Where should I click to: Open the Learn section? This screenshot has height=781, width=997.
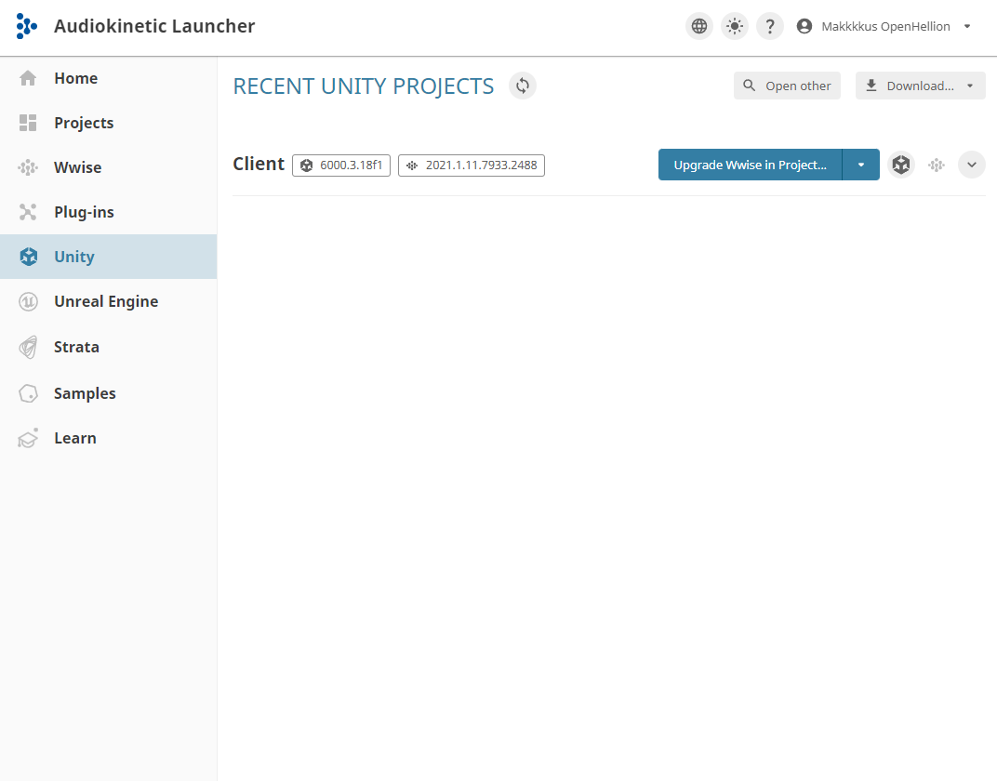tap(108, 438)
